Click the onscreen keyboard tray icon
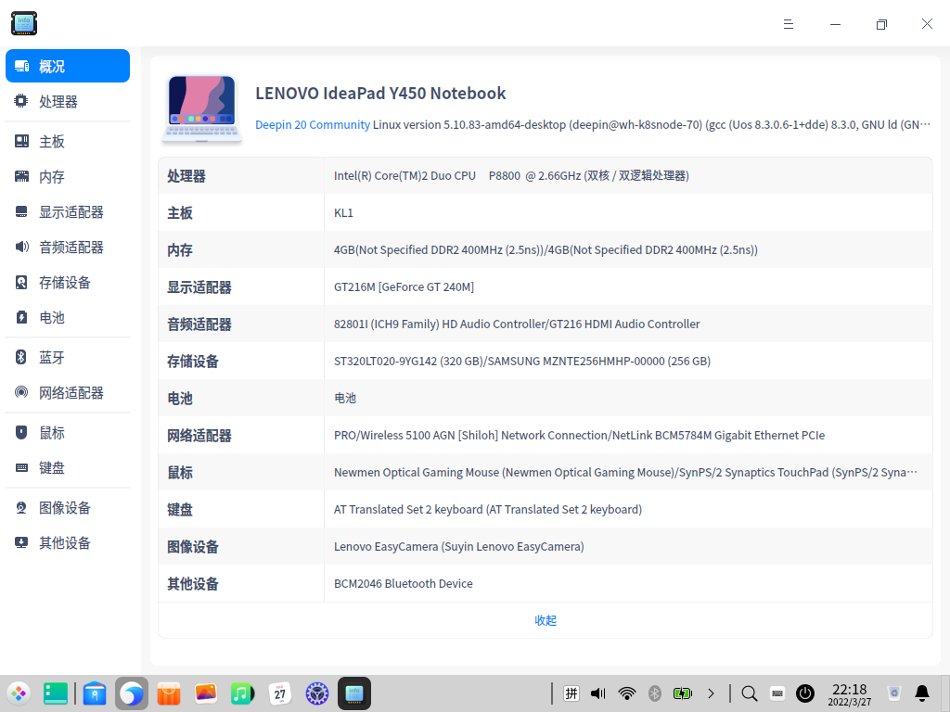The height and width of the screenshot is (712, 950). (x=777, y=693)
